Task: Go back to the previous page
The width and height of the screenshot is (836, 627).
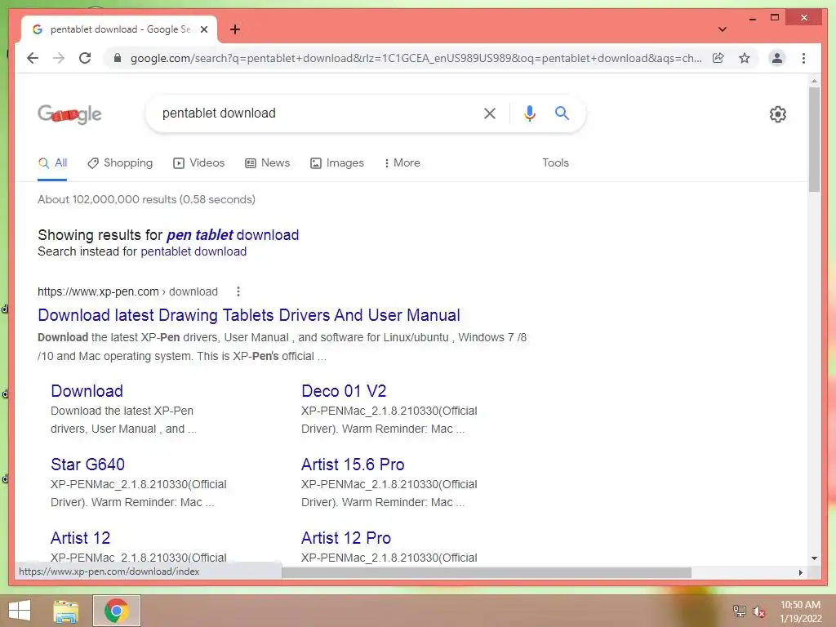Action: tap(33, 58)
